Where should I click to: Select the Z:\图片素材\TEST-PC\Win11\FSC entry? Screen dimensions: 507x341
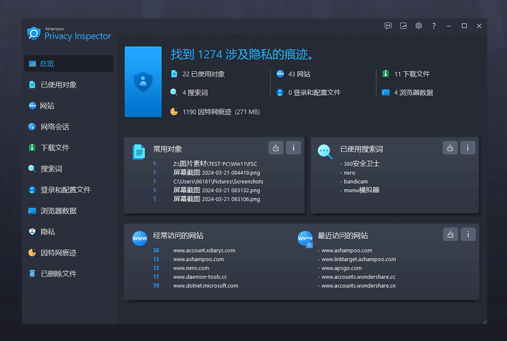point(215,164)
